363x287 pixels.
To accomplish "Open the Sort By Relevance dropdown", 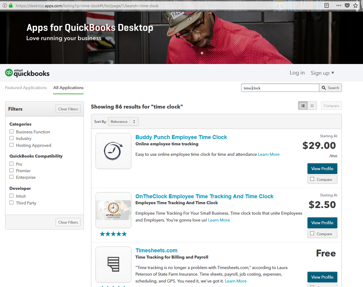I will coord(123,121).
